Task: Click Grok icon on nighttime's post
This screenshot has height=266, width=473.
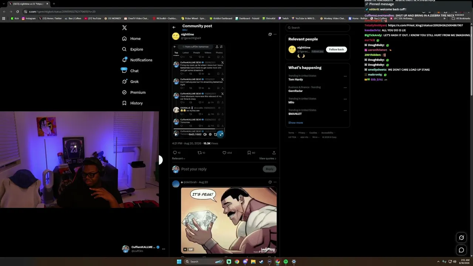Action: (270, 34)
